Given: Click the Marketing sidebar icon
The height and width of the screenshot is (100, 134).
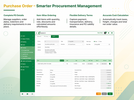Looking at the screenshot, I should [x=21, y=42].
